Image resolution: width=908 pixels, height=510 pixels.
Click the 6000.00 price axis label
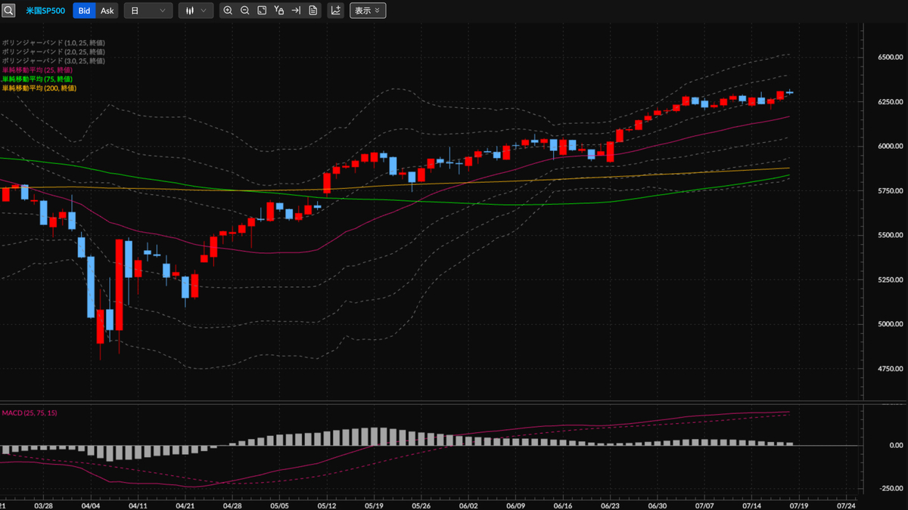pyautogui.click(x=891, y=146)
